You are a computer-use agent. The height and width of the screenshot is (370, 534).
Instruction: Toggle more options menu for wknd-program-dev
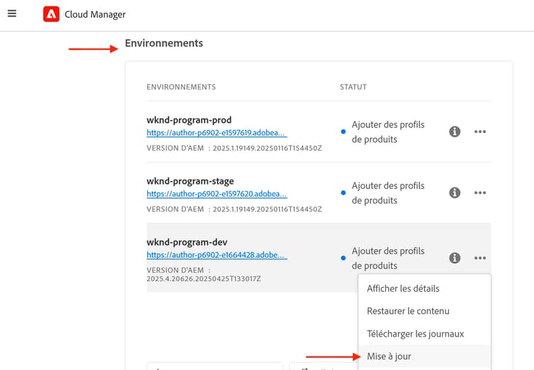(x=480, y=258)
